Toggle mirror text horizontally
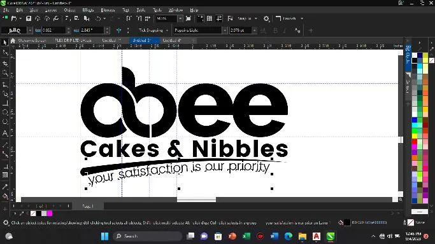Viewport: 435px width, 244px height. click(x=118, y=30)
